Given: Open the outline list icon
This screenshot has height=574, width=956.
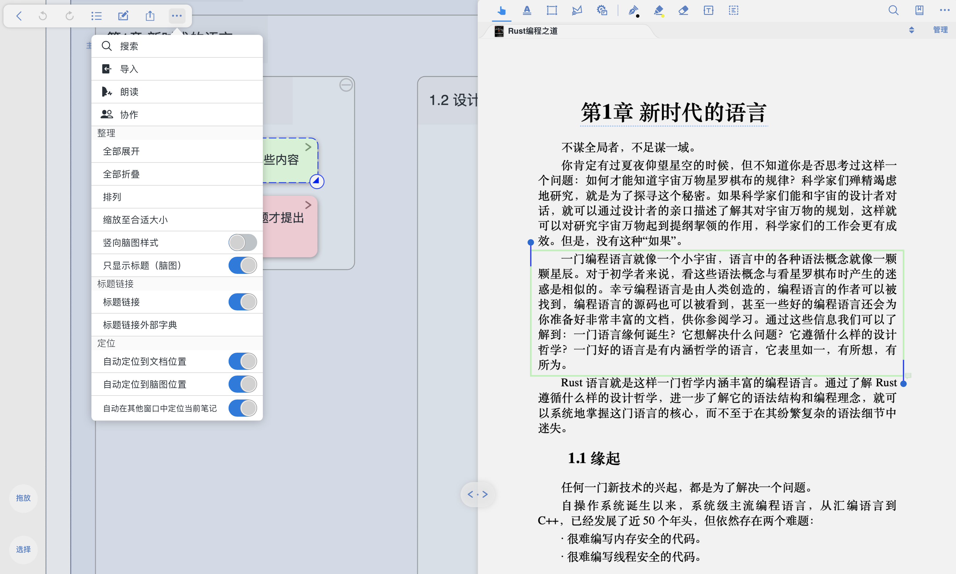Looking at the screenshot, I should (96, 16).
